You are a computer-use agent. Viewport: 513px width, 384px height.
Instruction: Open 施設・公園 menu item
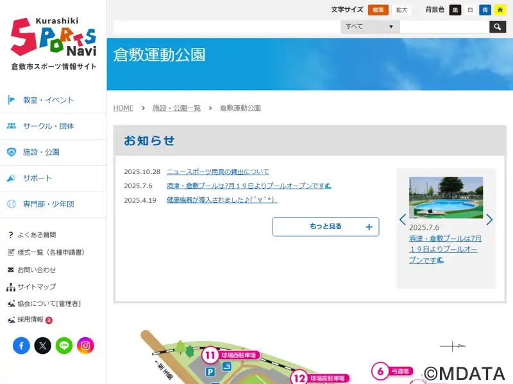point(41,152)
